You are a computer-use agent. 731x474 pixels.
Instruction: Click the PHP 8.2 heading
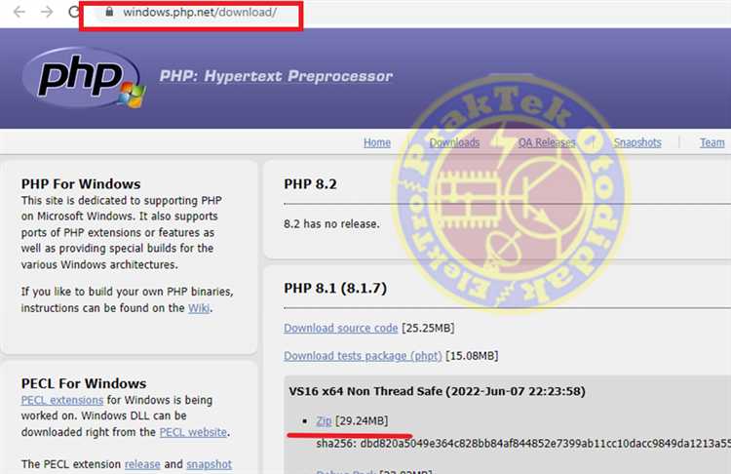coord(310,183)
